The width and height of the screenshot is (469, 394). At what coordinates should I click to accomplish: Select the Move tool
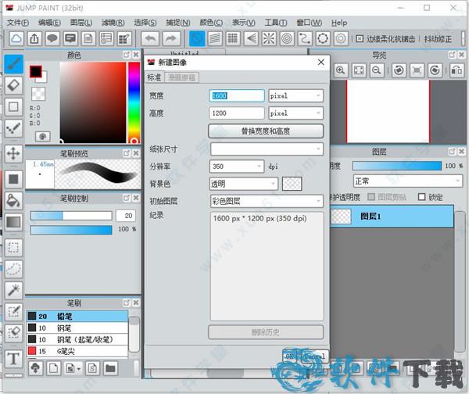click(13, 153)
